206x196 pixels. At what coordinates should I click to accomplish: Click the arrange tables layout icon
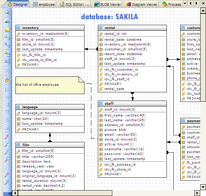[7, 62]
